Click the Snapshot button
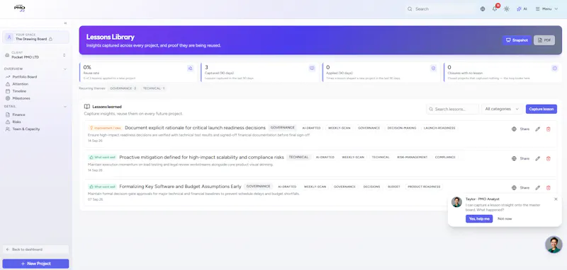This screenshot has height=270, width=567. click(517, 40)
